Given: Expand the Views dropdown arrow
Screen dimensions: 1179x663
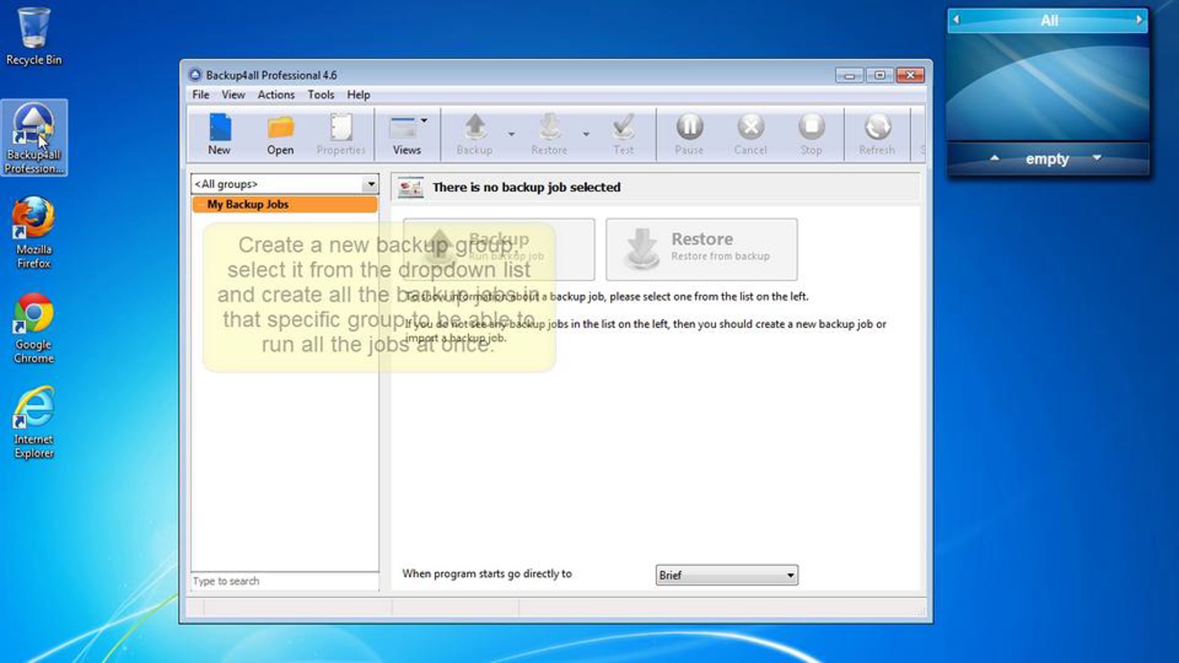Looking at the screenshot, I should point(424,120).
